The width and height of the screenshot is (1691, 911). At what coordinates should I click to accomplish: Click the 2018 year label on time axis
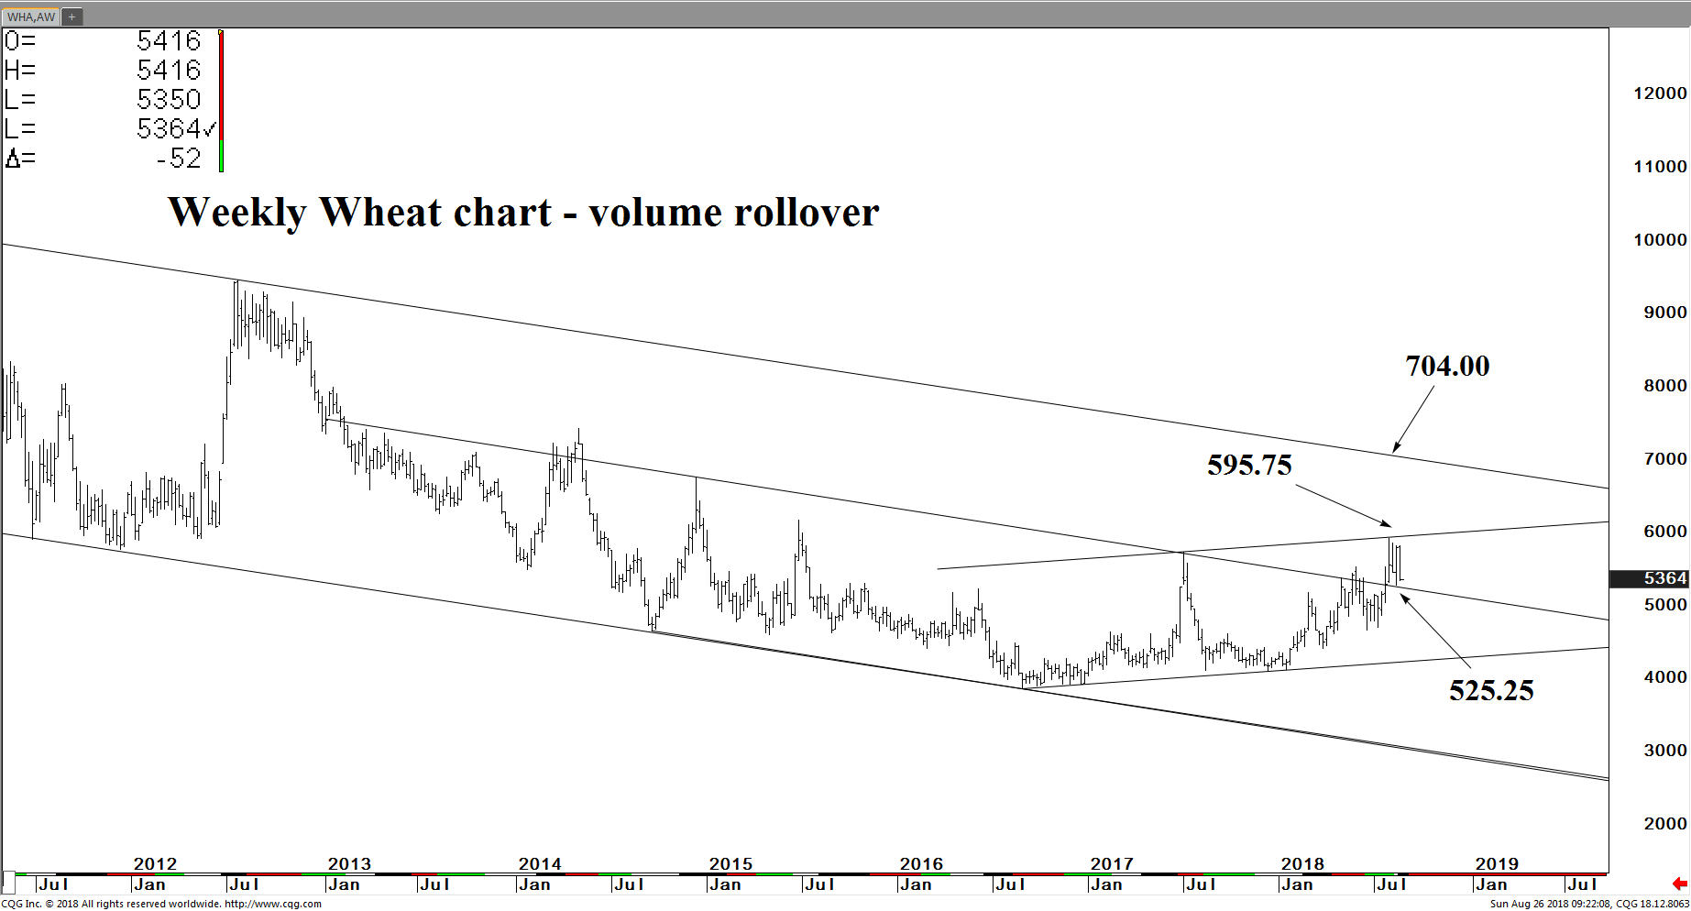pyautogui.click(x=1302, y=864)
